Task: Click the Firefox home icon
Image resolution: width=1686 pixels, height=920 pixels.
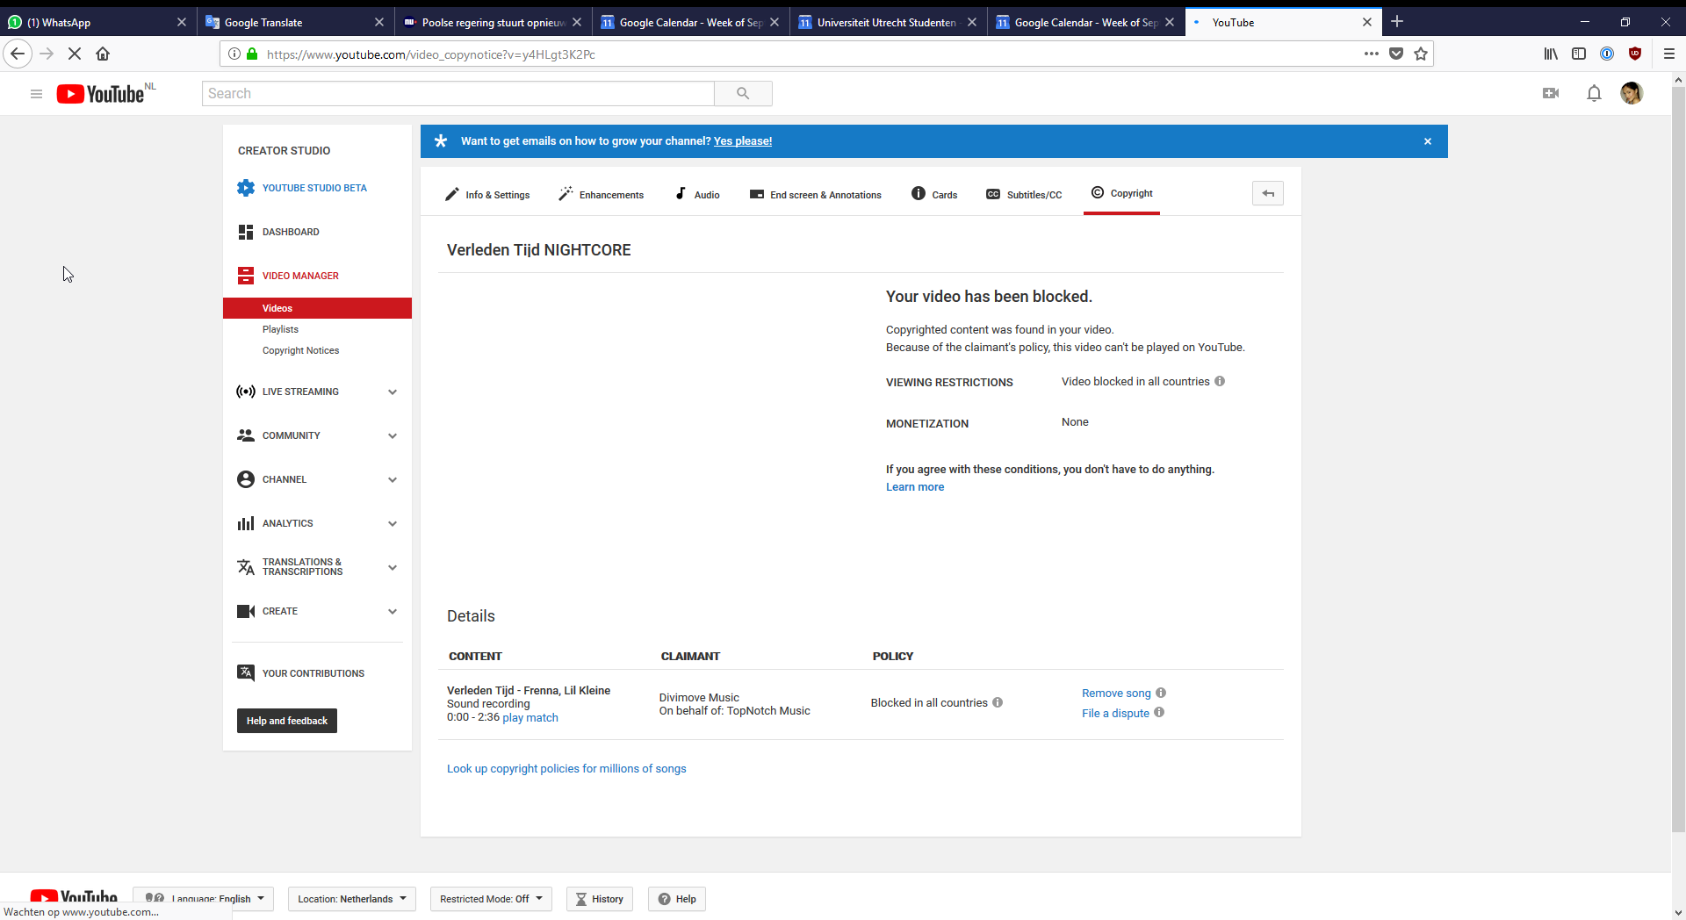Action: [103, 54]
